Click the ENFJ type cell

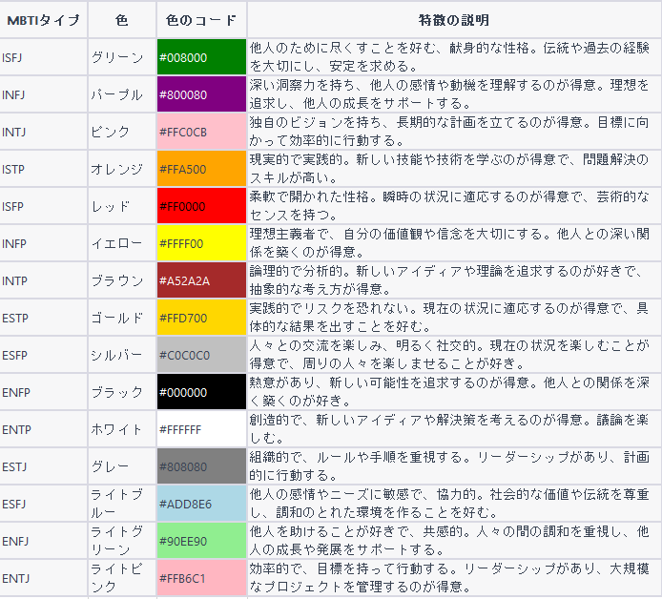tap(44, 540)
